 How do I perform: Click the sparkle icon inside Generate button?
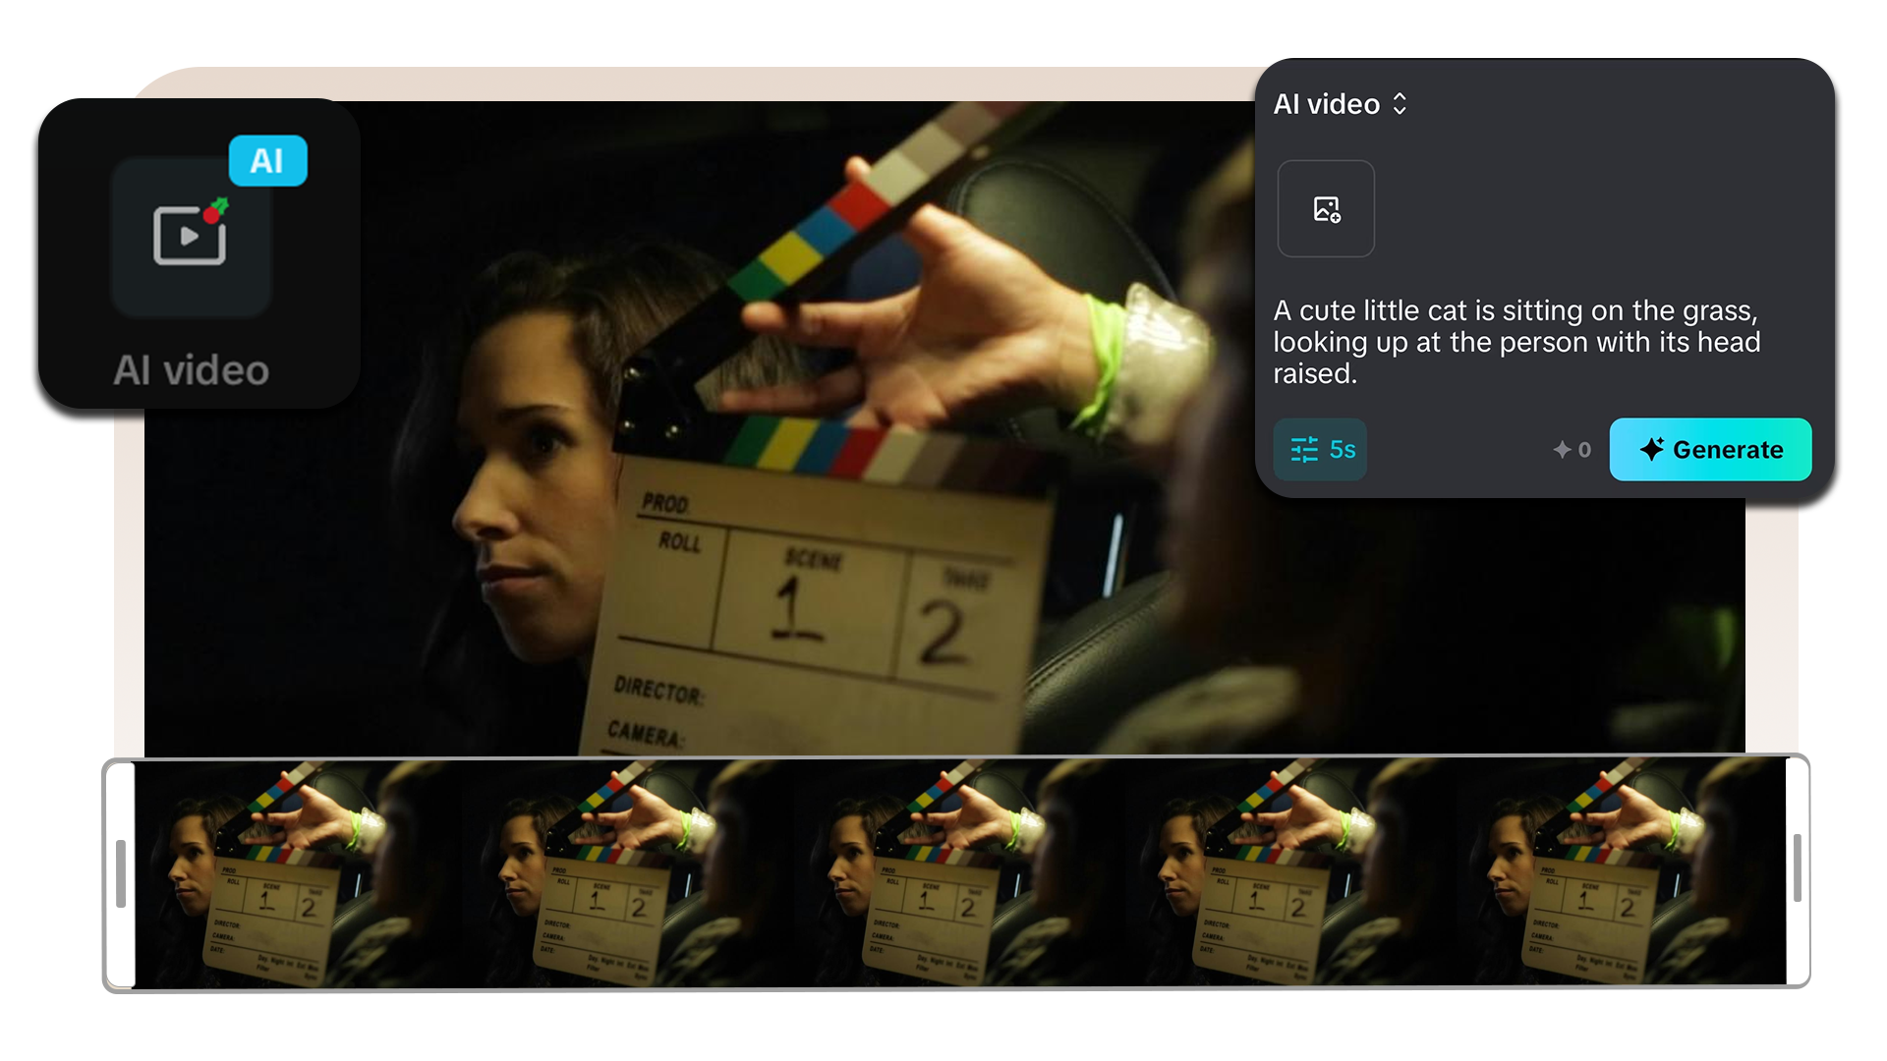1651,449
